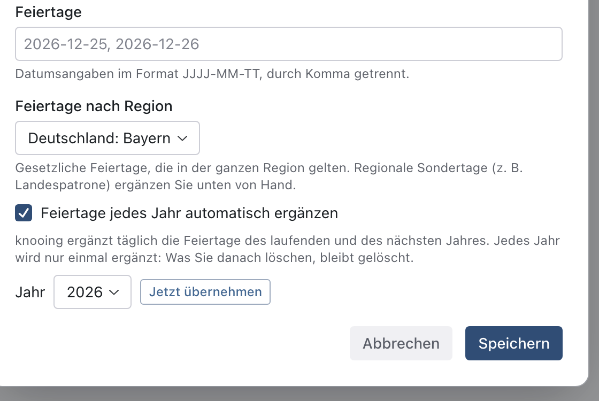This screenshot has width=599, height=401.
Task: Click the Jahr label
Action: (30, 292)
